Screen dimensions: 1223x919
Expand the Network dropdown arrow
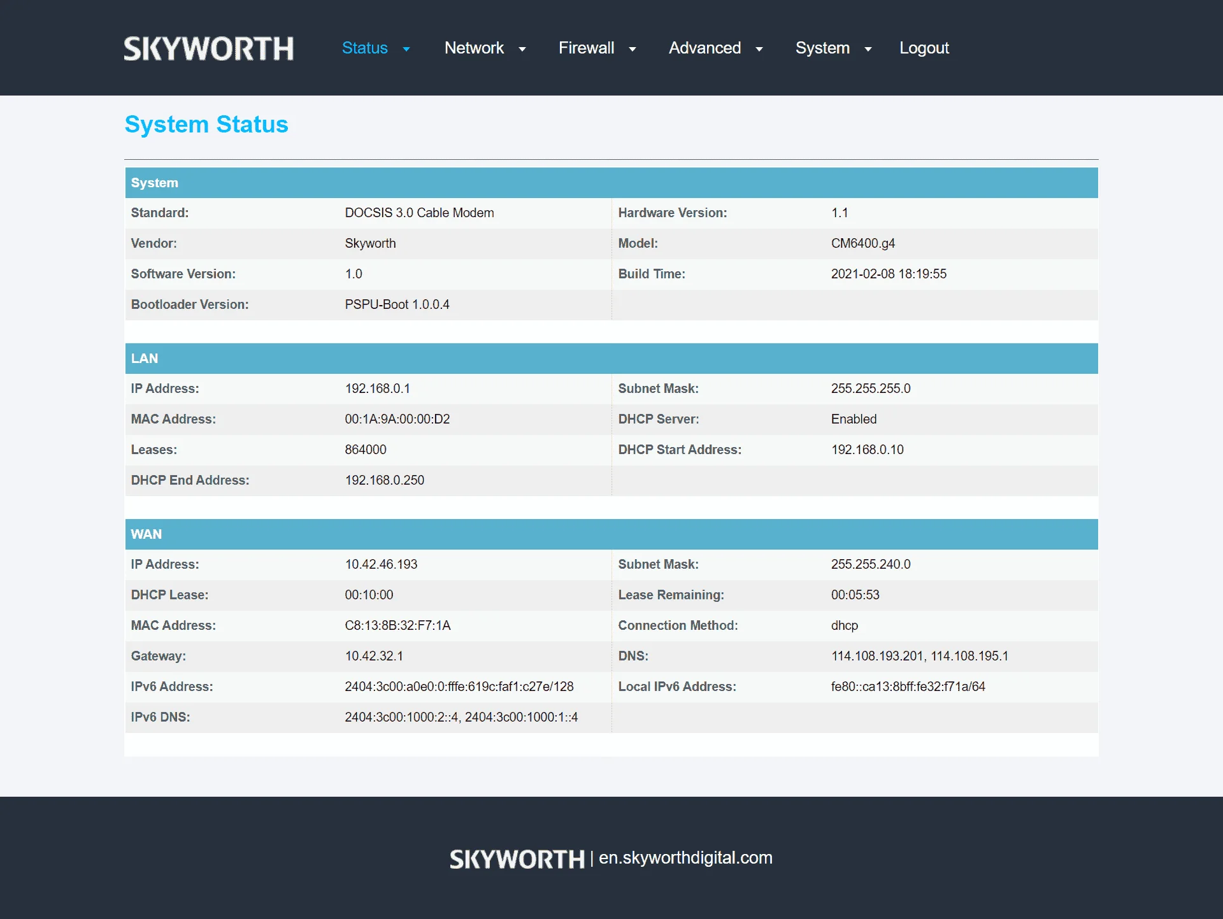(x=522, y=49)
